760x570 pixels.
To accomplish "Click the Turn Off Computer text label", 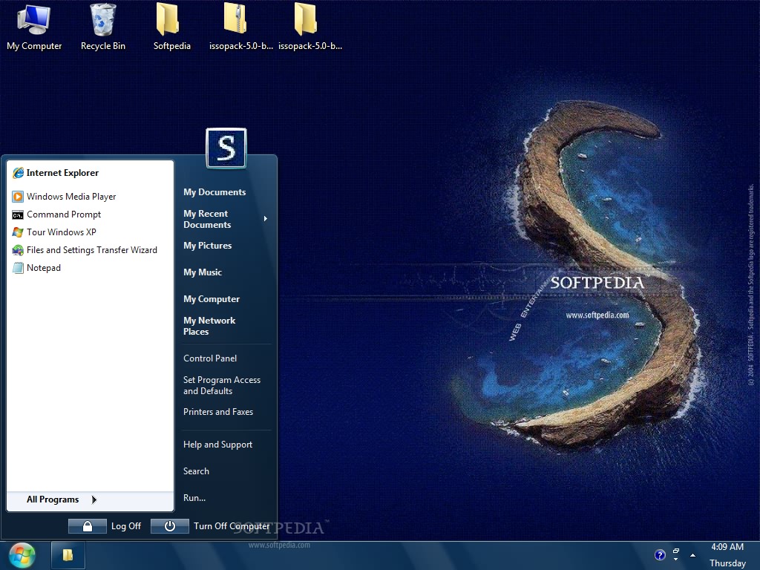I will [232, 526].
